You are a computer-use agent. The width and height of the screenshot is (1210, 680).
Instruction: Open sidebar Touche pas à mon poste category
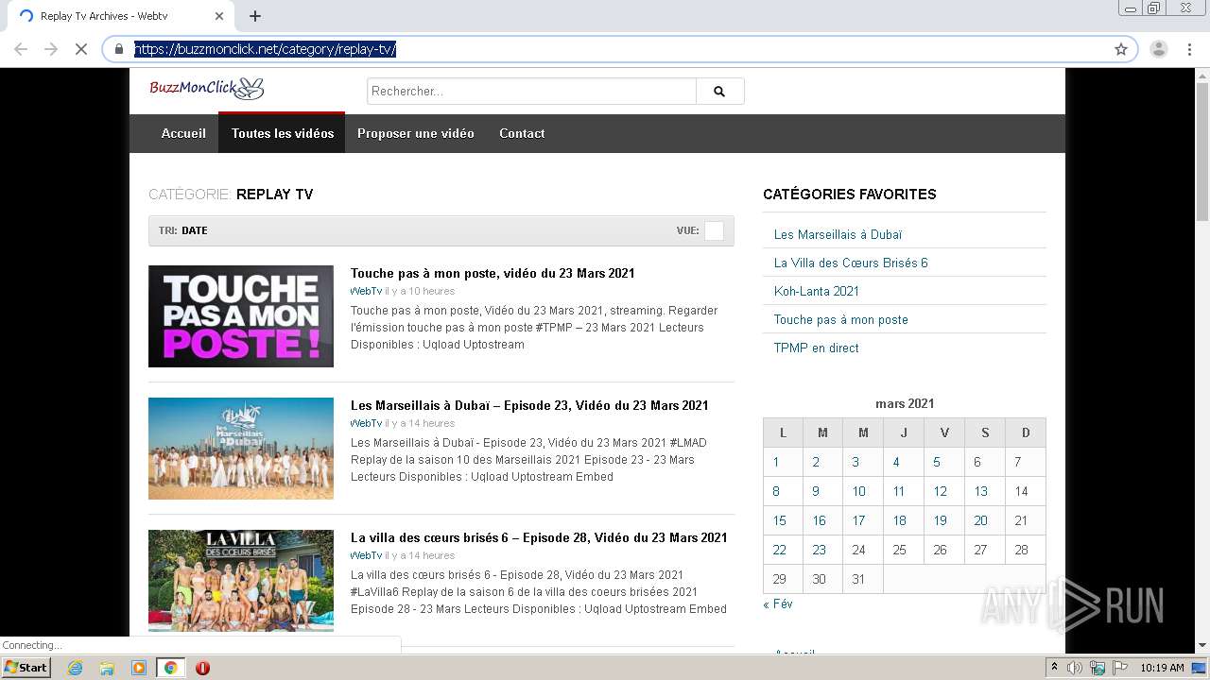(840, 319)
